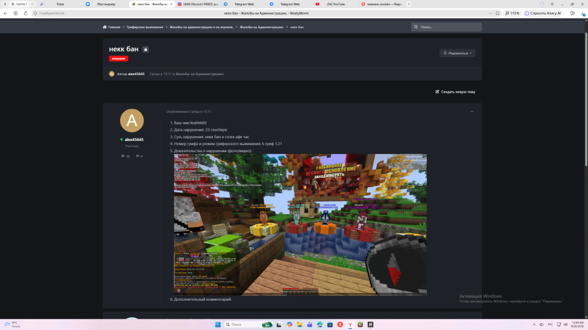The width and height of the screenshot is (588, 330).
Task: Open the post options three-dot menu
Action: (x=472, y=111)
